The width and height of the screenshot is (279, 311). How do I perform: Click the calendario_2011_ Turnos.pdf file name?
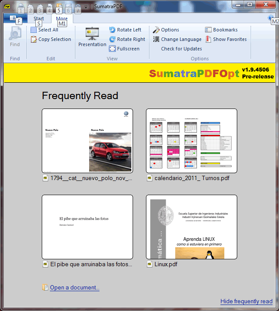point(192,178)
